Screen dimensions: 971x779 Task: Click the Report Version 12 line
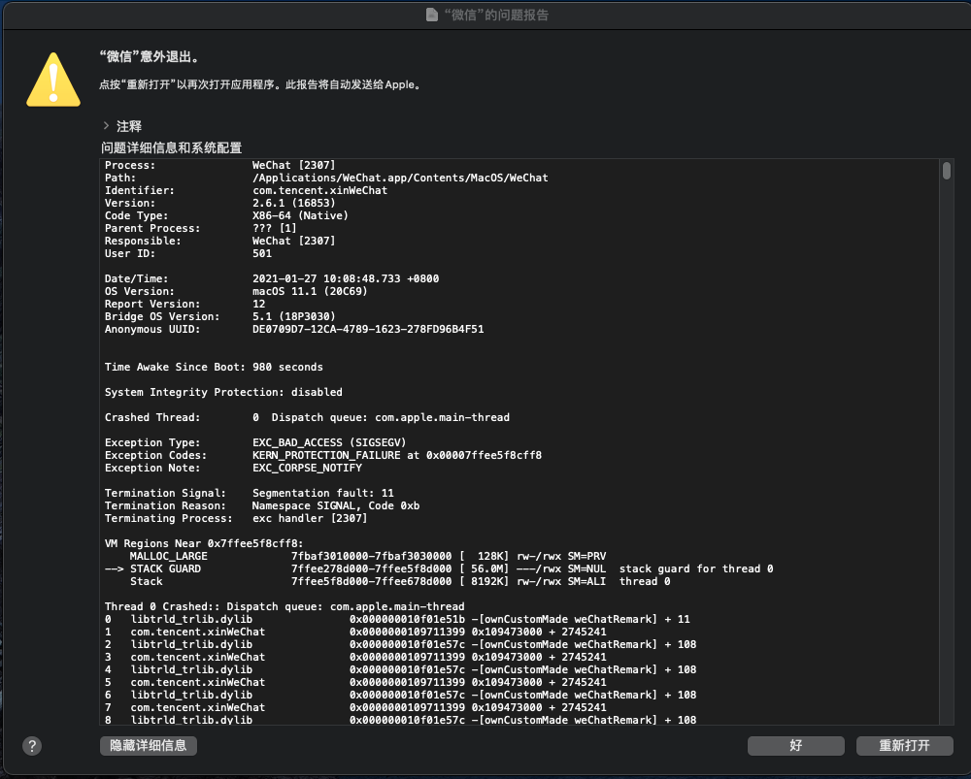[185, 305]
